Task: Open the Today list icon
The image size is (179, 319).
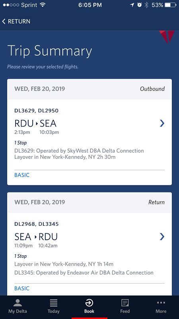Action: pos(53,303)
